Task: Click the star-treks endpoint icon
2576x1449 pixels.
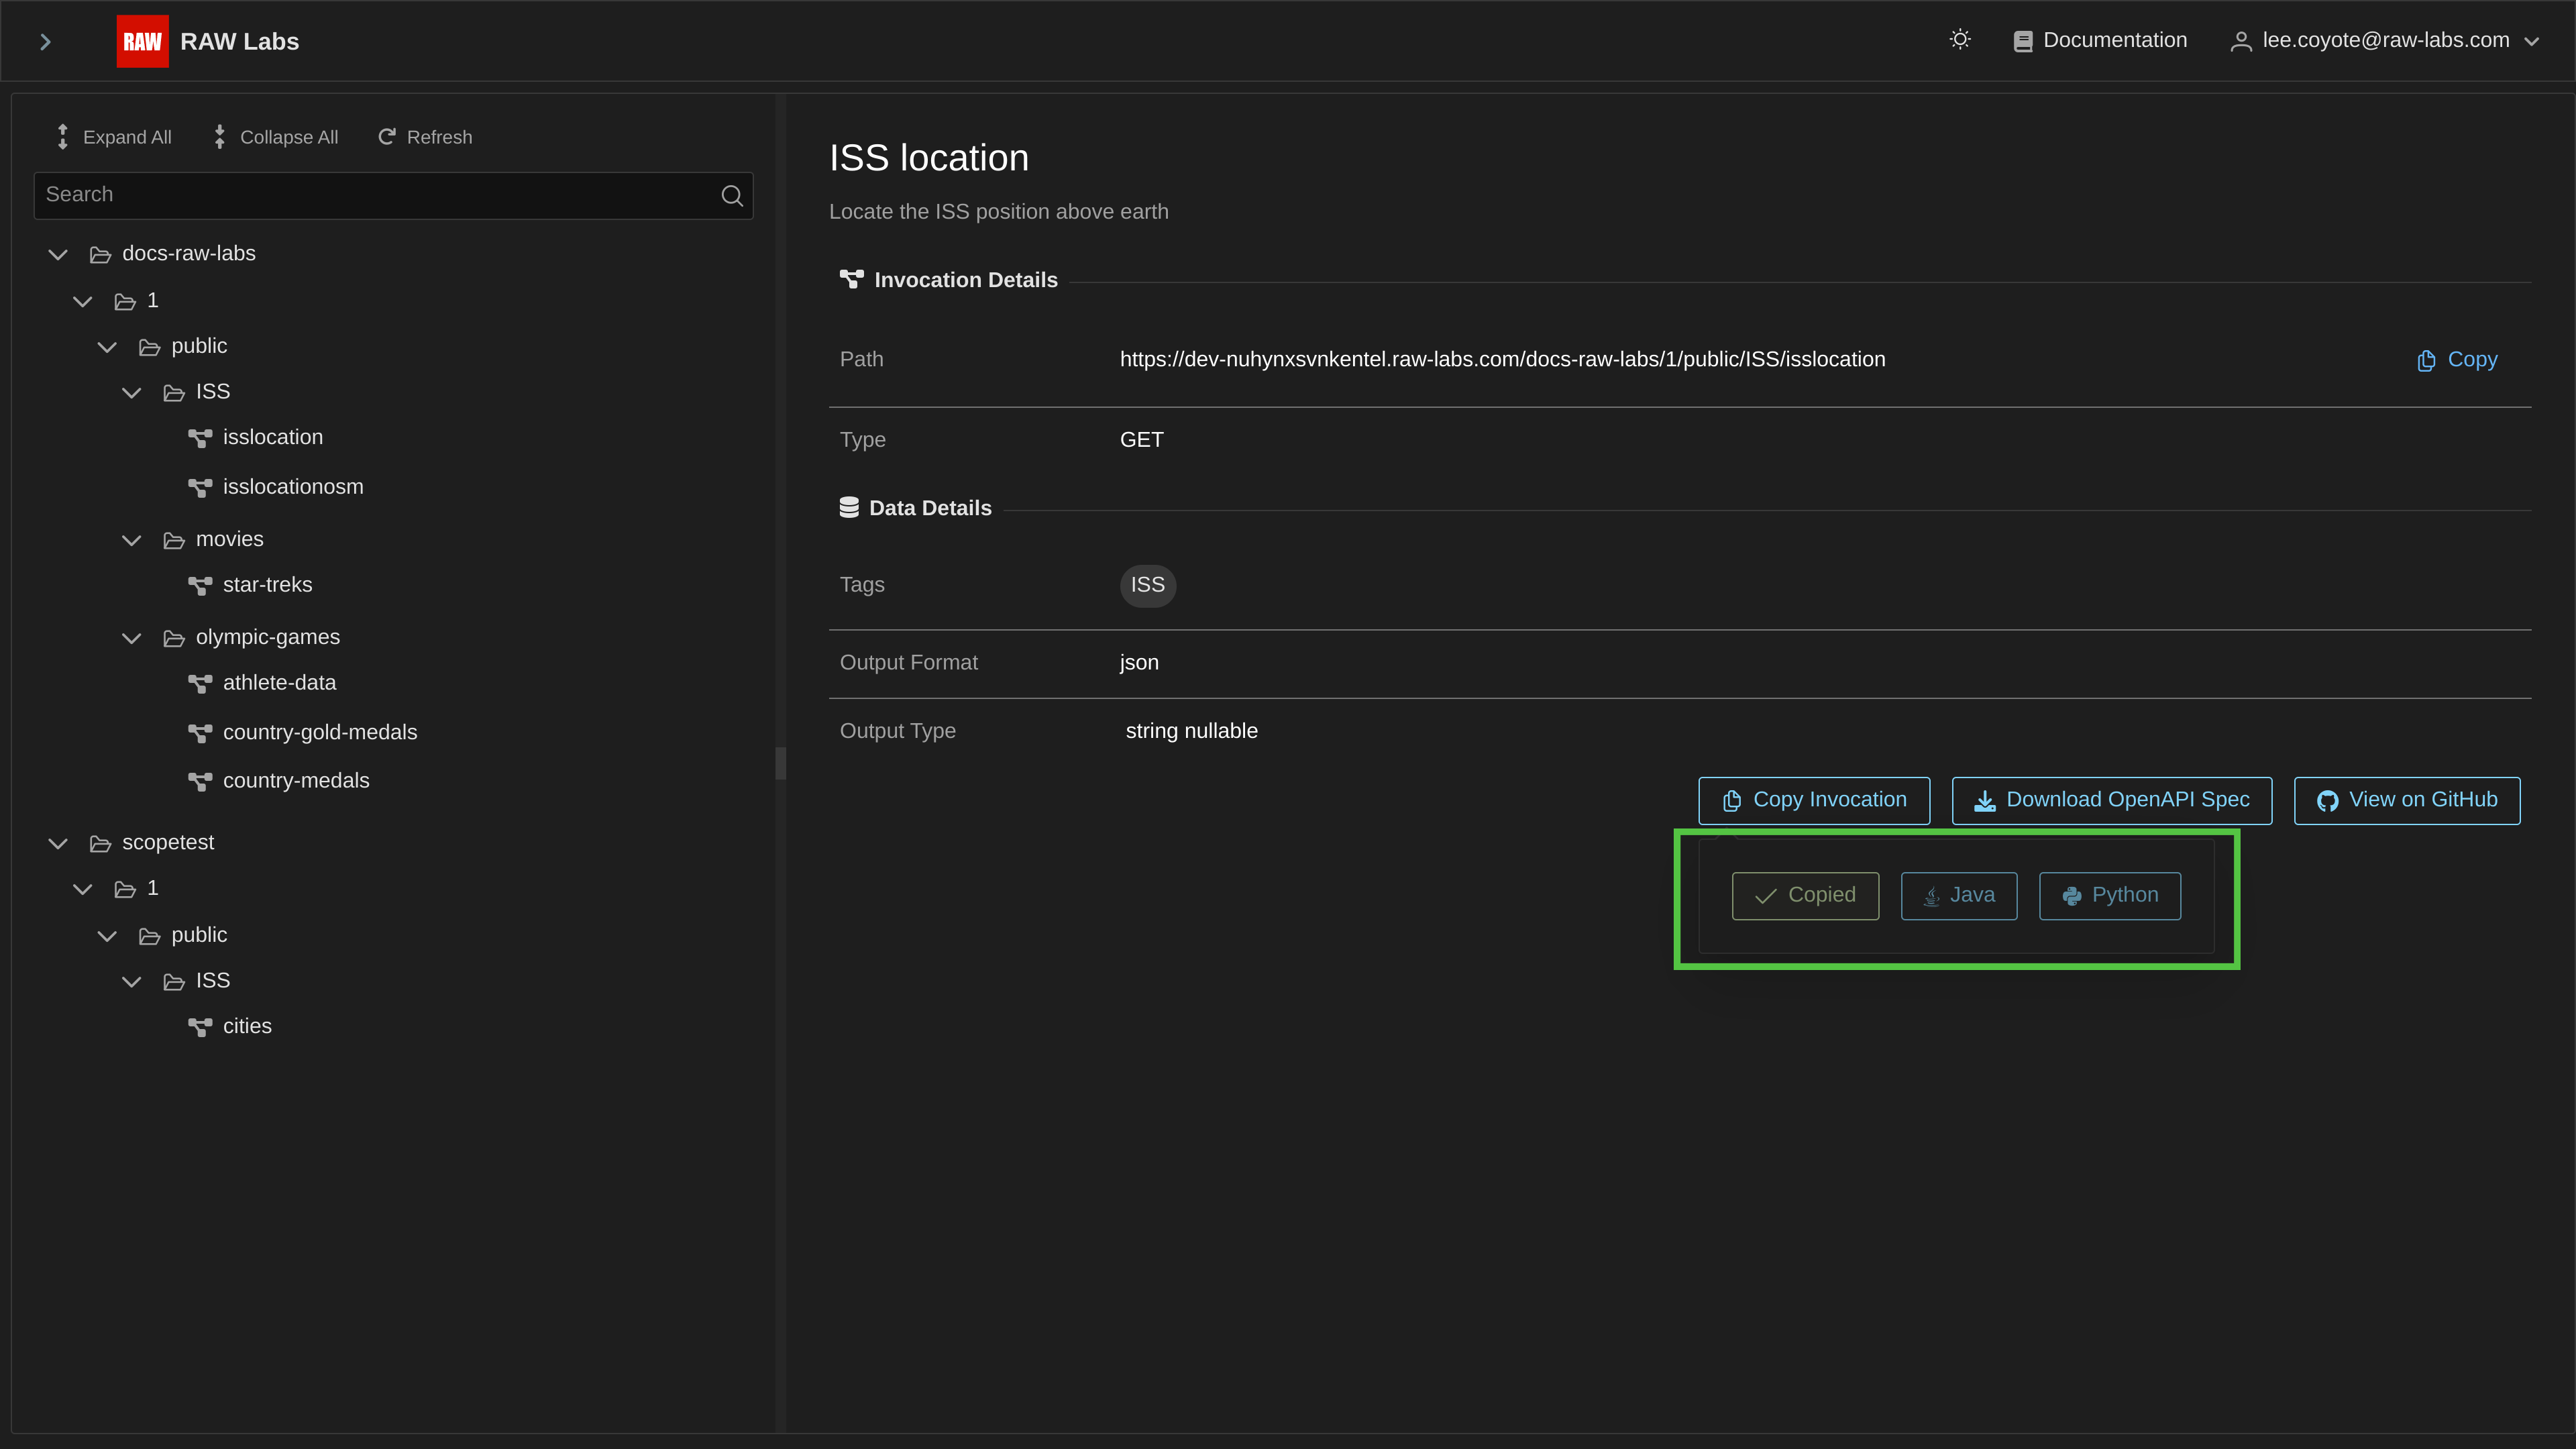Action: (x=200, y=585)
